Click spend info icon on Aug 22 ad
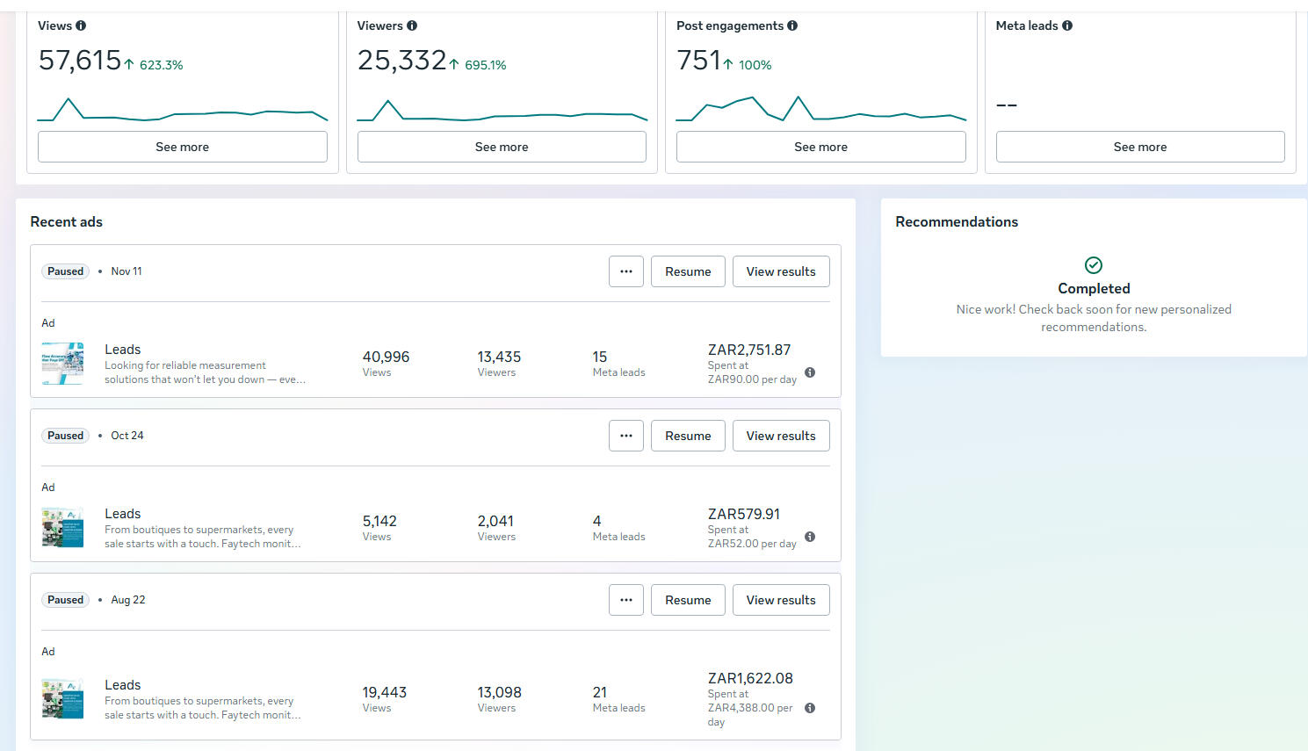 [810, 708]
